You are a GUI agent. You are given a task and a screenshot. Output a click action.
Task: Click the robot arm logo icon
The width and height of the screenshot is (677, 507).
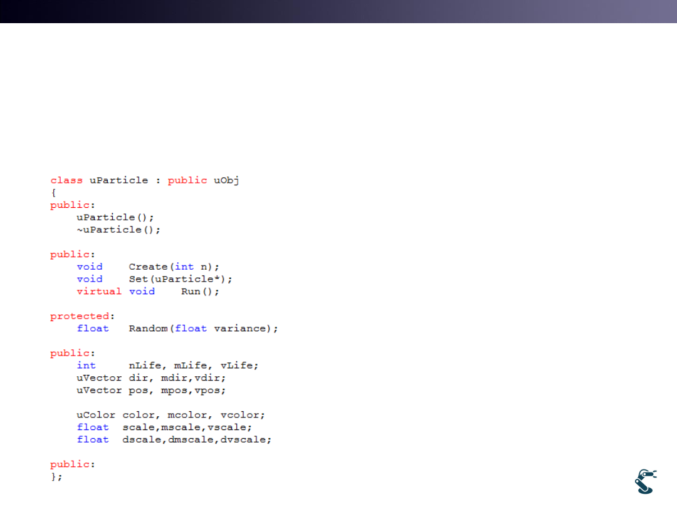click(x=645, y=481)
